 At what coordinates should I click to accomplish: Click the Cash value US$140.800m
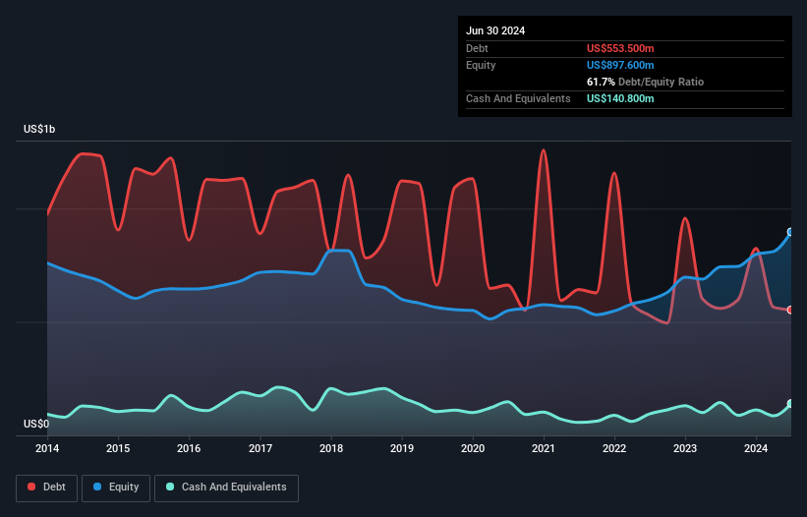click(x=620, y=98)
